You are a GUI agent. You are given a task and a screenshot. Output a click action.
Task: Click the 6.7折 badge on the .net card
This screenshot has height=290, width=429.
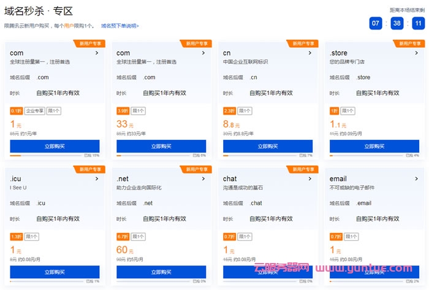pyautogui.click(x=123, y=237)
